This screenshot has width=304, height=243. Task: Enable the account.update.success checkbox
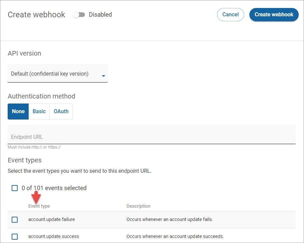(15, 237)
